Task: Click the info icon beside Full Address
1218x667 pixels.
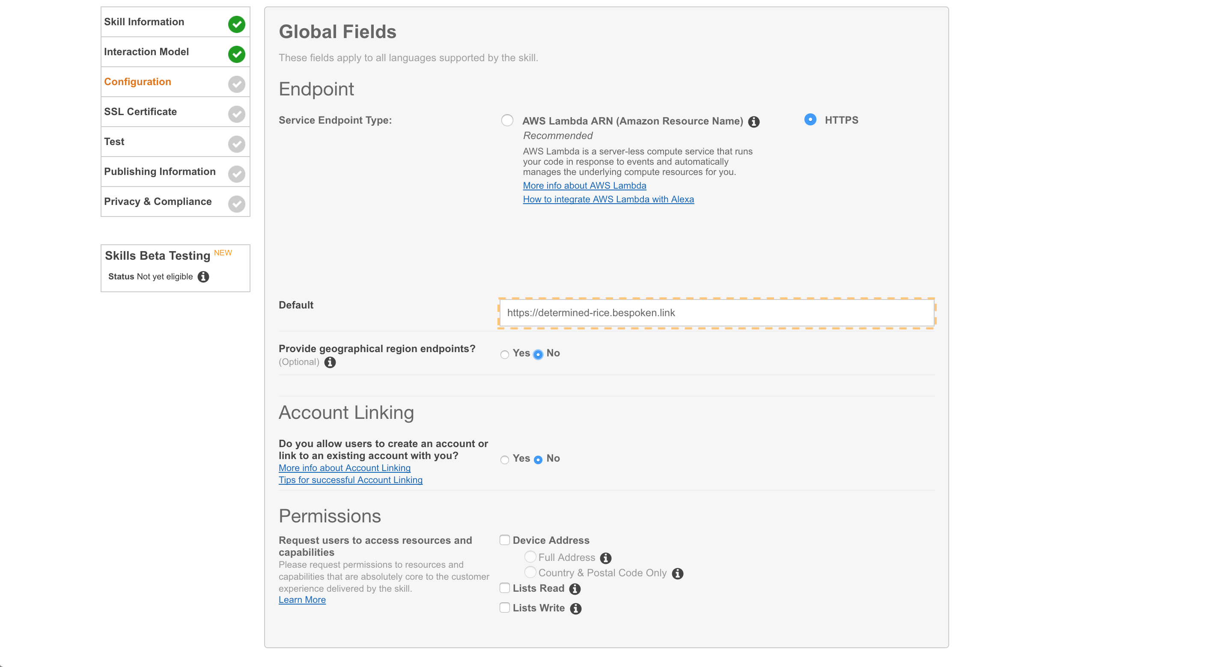Action: pyautogui.click(x=606, y=558)
